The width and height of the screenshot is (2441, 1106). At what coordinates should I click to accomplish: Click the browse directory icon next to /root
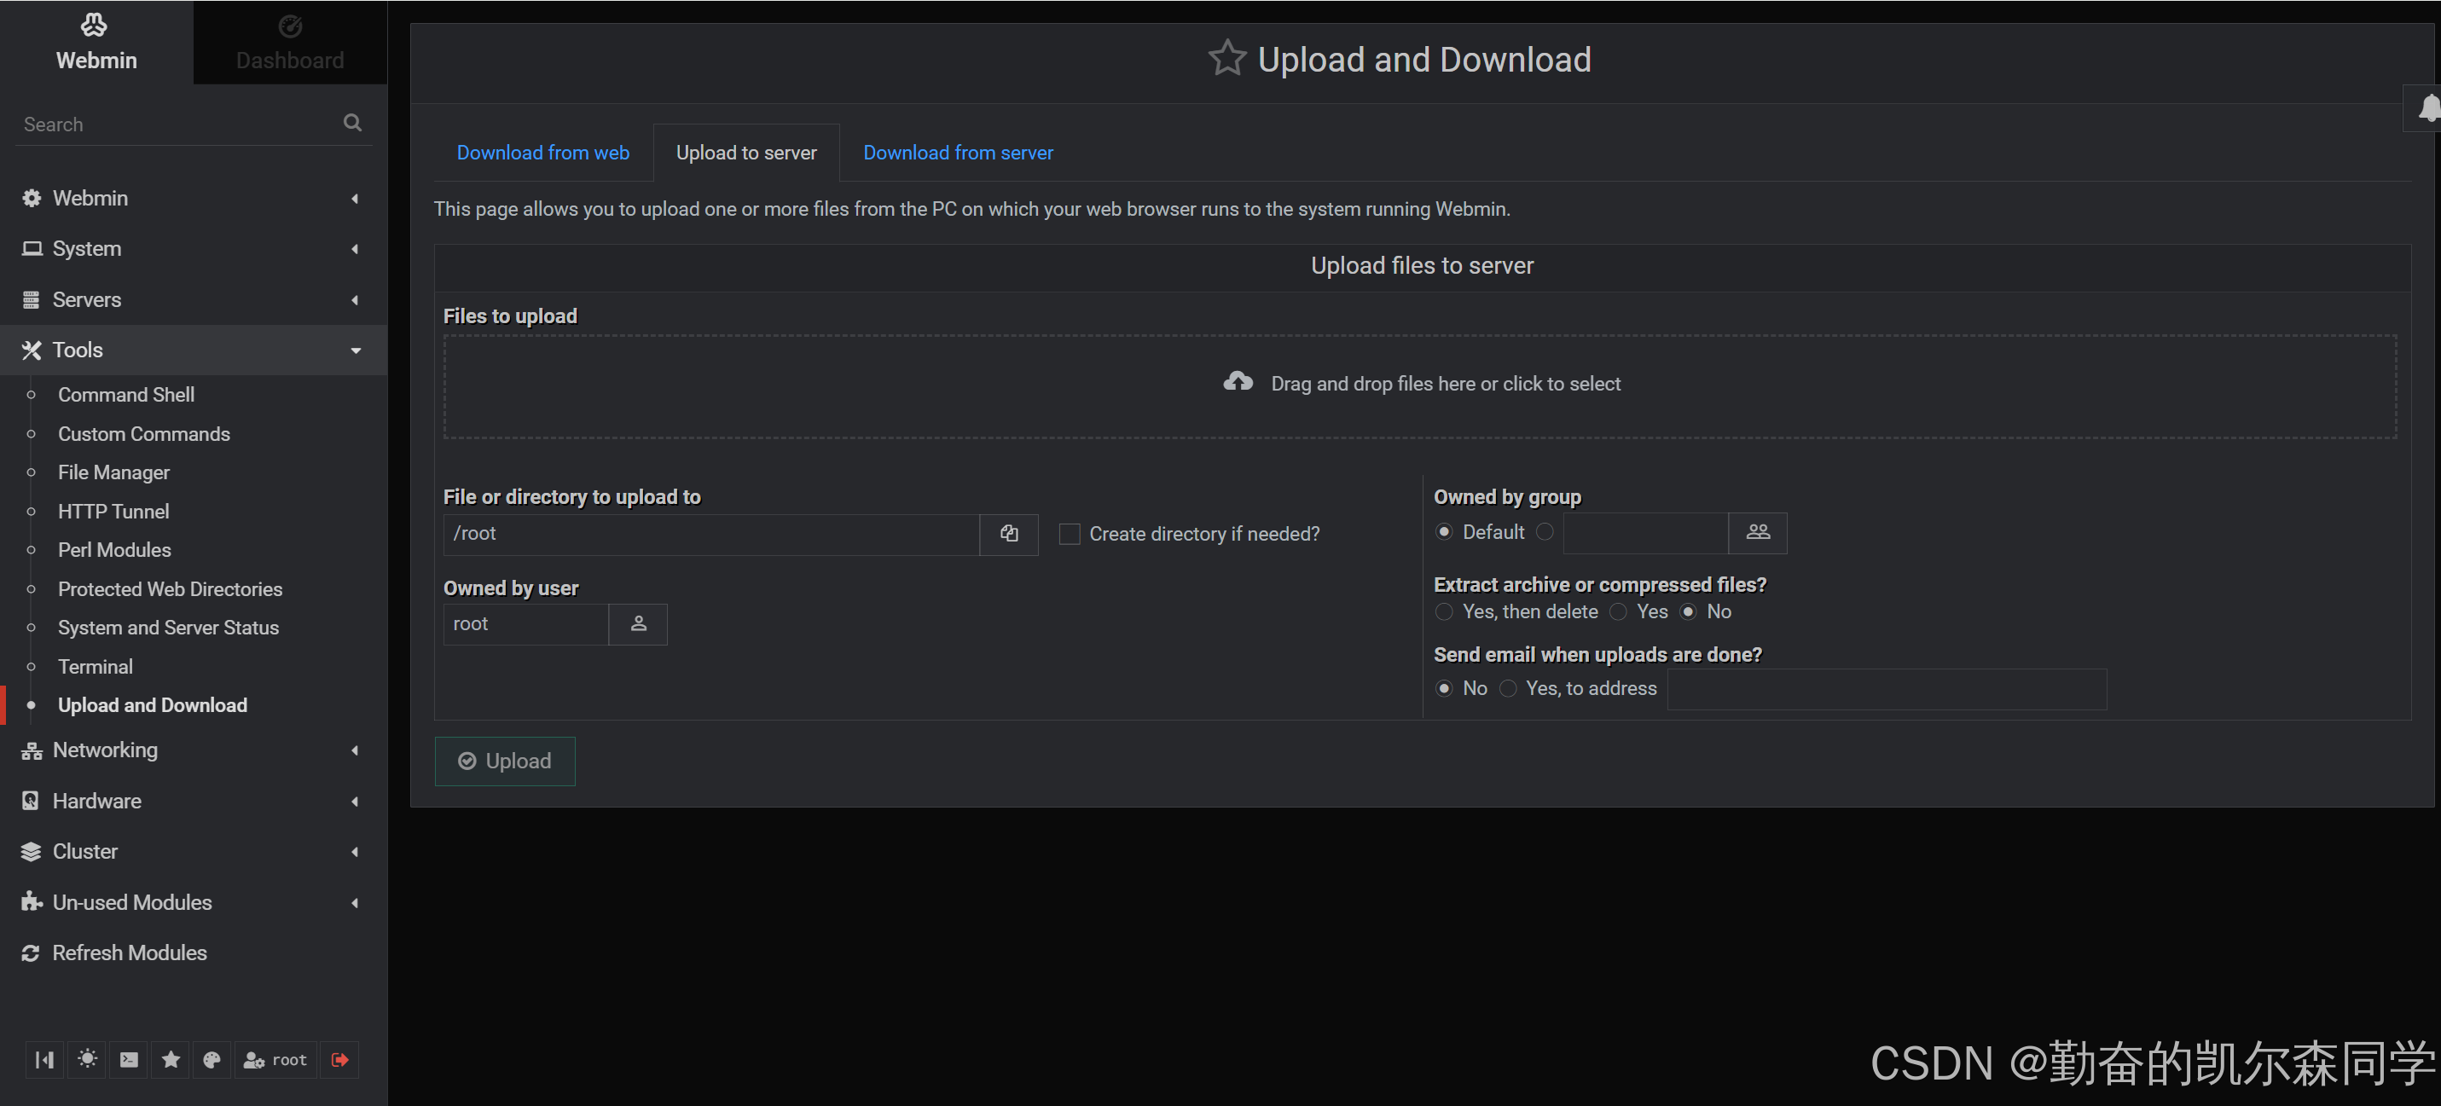(1011, 532)
